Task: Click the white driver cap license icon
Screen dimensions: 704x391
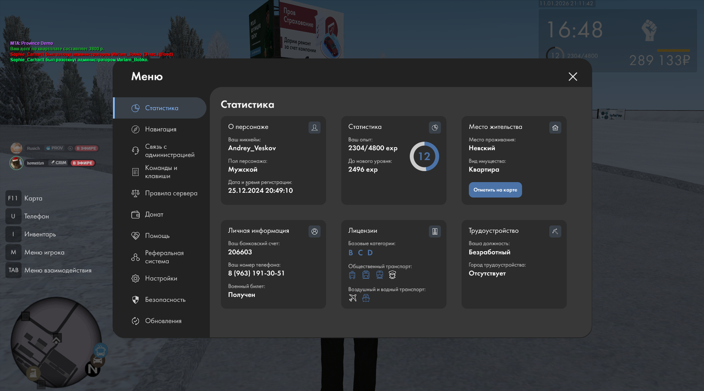Action: 392,275
